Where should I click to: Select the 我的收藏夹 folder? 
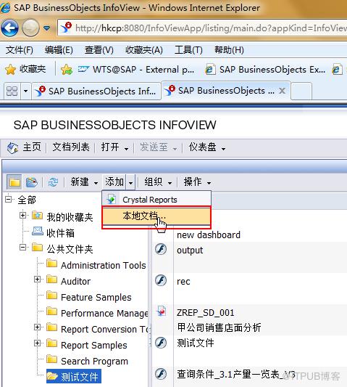[x=70, y=217]
